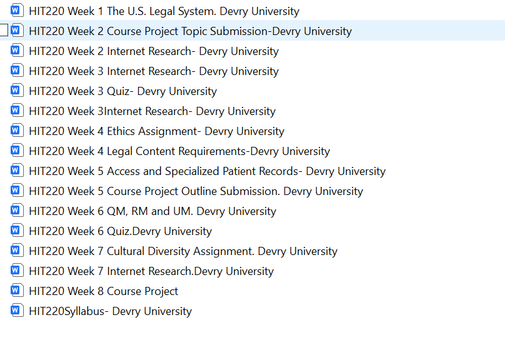Select file name HIT220 Week 2 Course Project Topic Submission
This screenshot has height=350, width=505.
coord(191,31)
